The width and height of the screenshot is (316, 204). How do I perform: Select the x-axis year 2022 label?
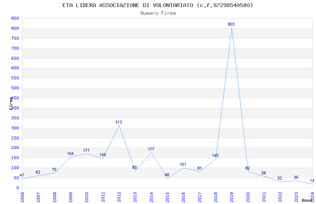(x=280, y=197)
